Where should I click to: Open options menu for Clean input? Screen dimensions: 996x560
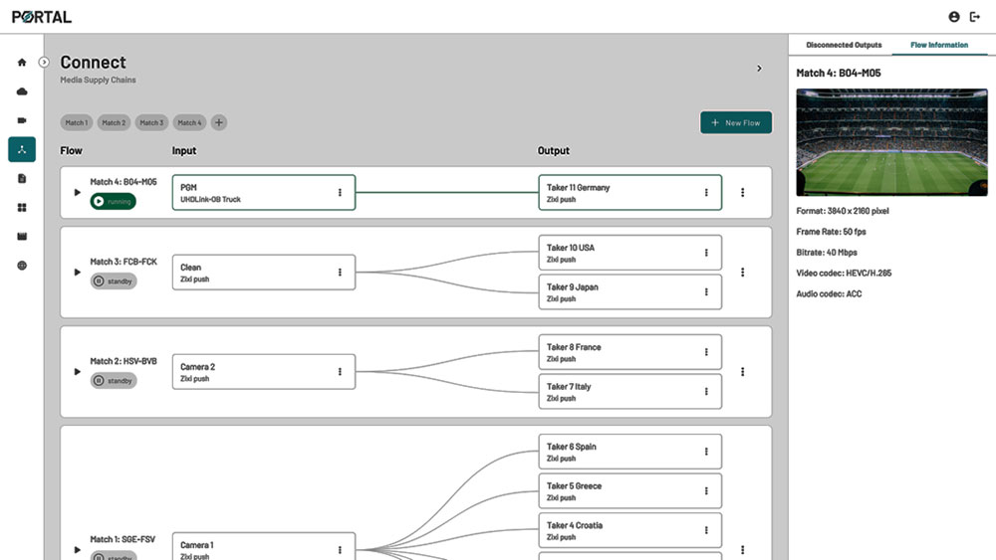coord(340,273)
